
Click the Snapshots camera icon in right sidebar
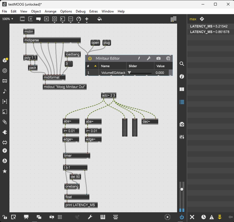coord(182,124)
